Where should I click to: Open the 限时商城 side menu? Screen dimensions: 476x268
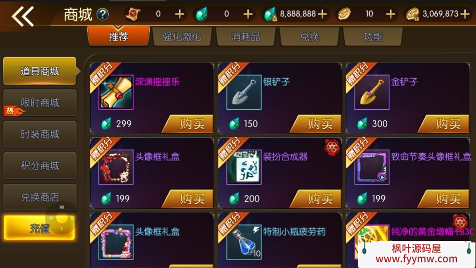[40, 103]
